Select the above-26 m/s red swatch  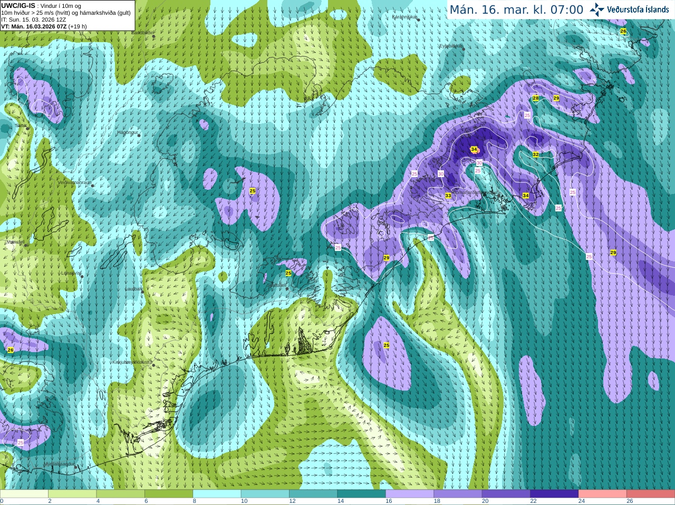coord(651,493)
